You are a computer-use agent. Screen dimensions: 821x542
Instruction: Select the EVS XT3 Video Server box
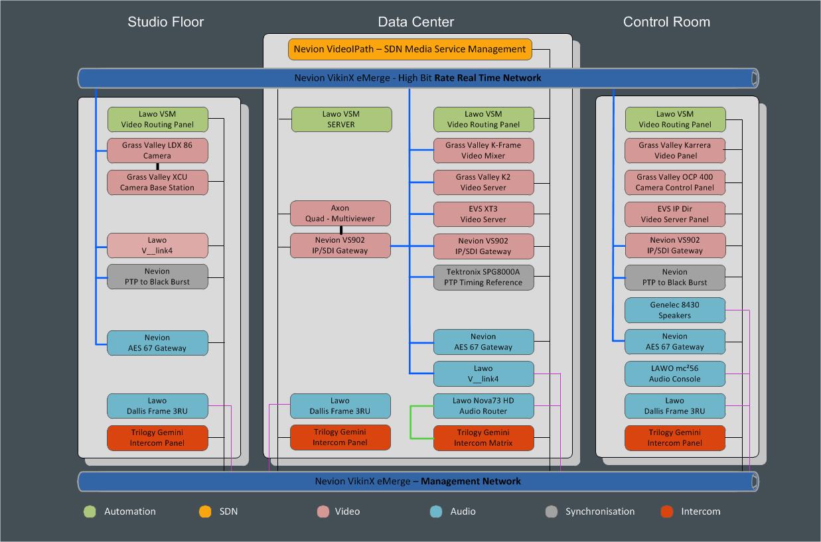click(483, 214)
